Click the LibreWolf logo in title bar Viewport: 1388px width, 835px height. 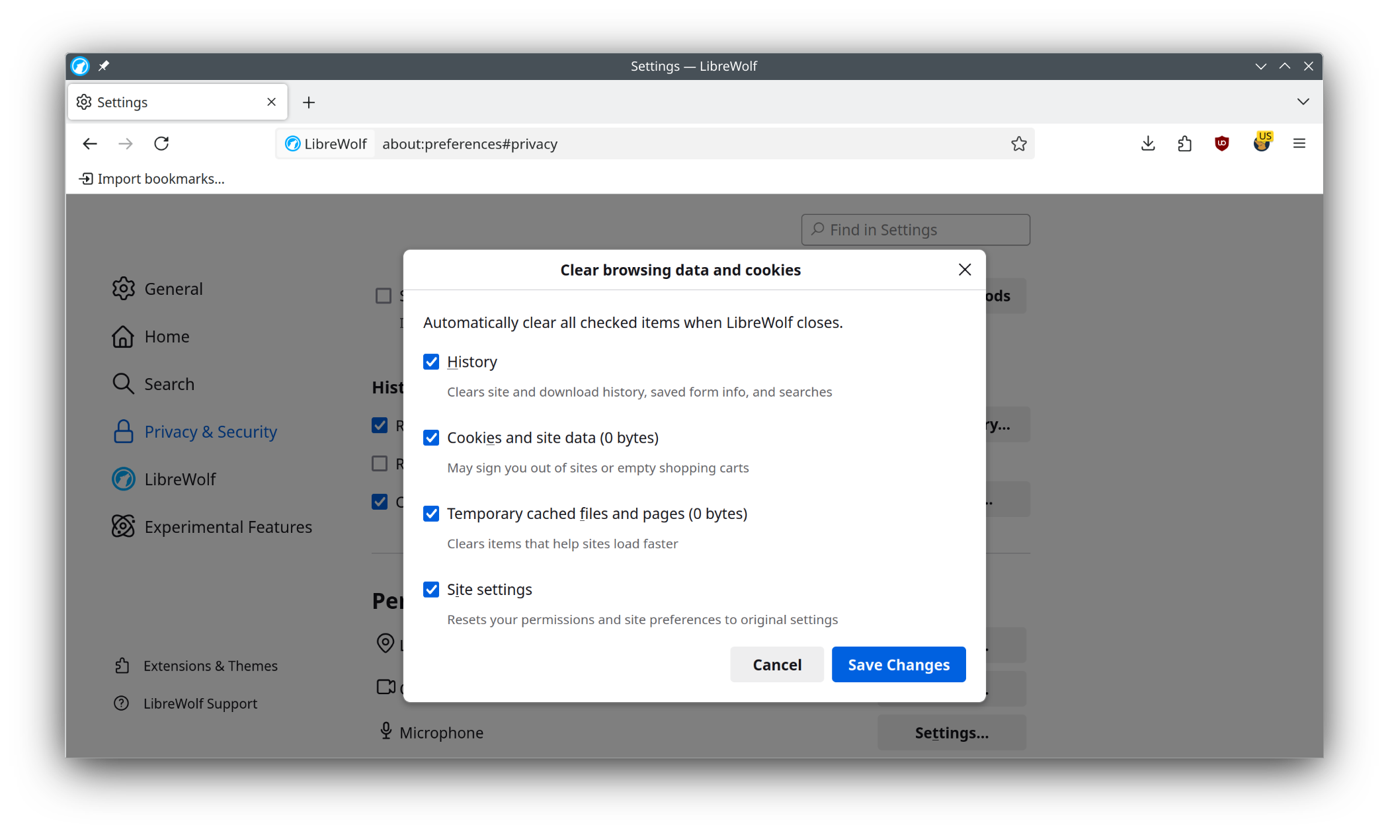(x=80, y=66)
